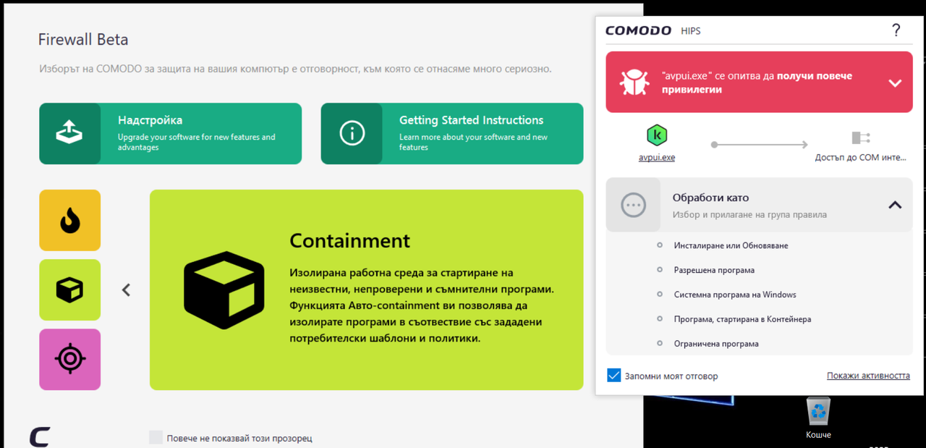Screen dimensions: 926x448
Task: Click the ellipsis icon beside Обработи като
Action: point(633,205)
